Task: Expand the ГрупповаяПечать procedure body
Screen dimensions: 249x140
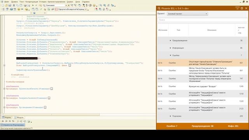Action: 52,89
